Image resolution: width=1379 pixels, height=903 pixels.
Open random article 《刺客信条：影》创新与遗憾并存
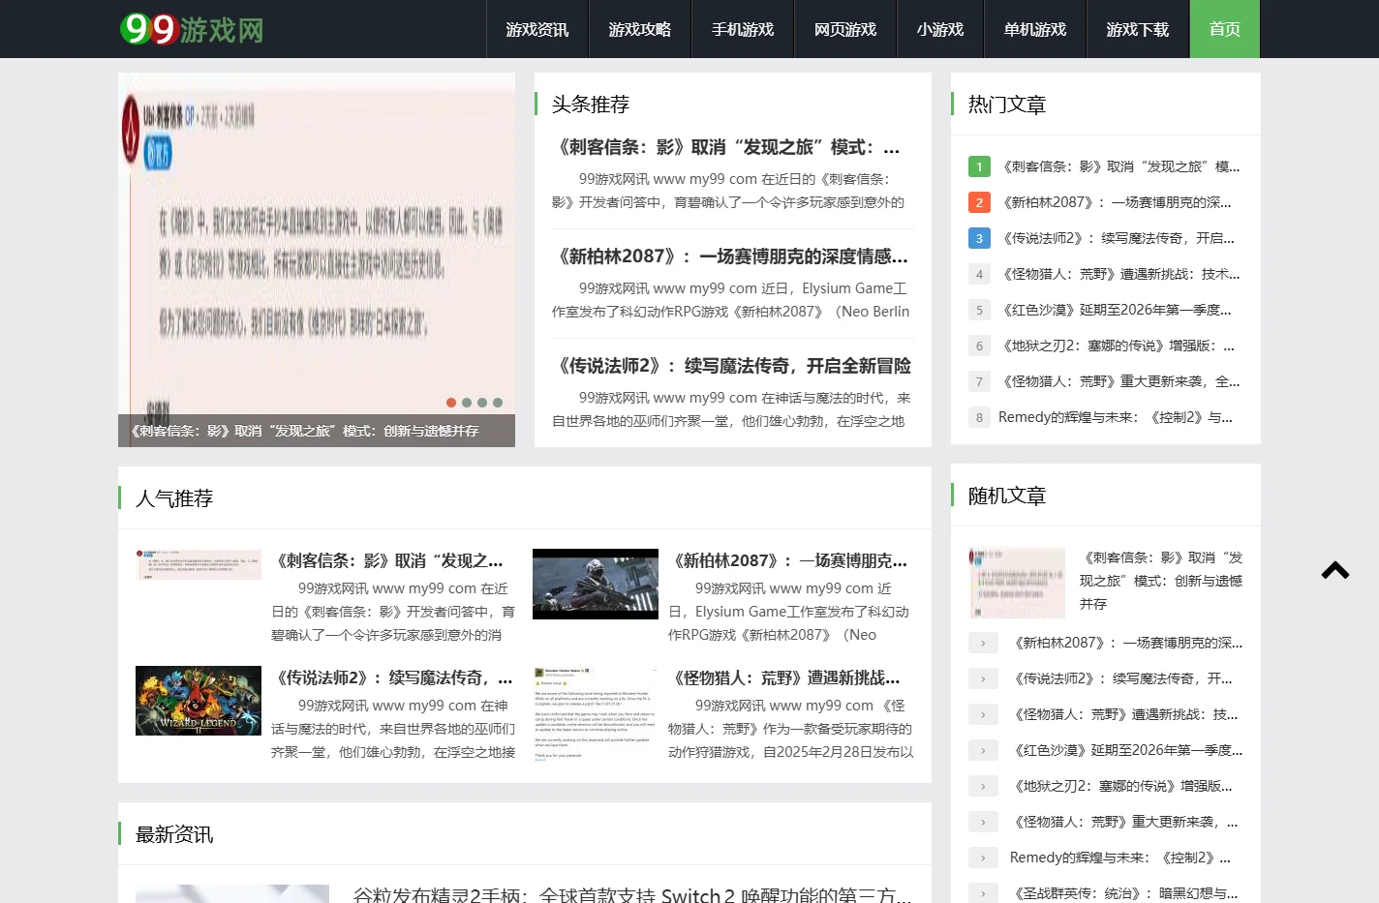coord(1161,581)
